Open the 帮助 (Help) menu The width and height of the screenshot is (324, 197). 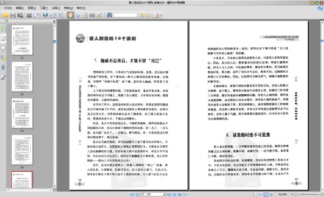(x=81, y=8)
